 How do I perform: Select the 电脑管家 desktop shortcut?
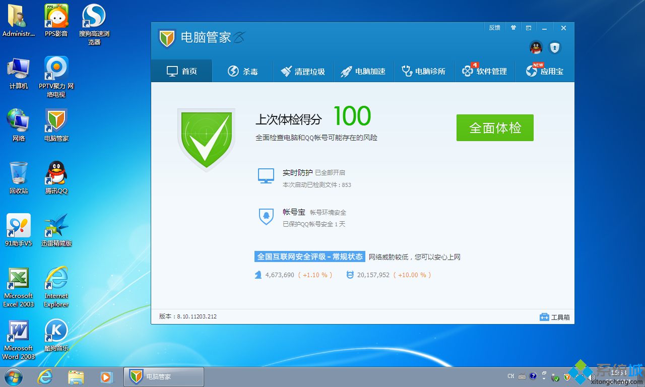[56, 125]
